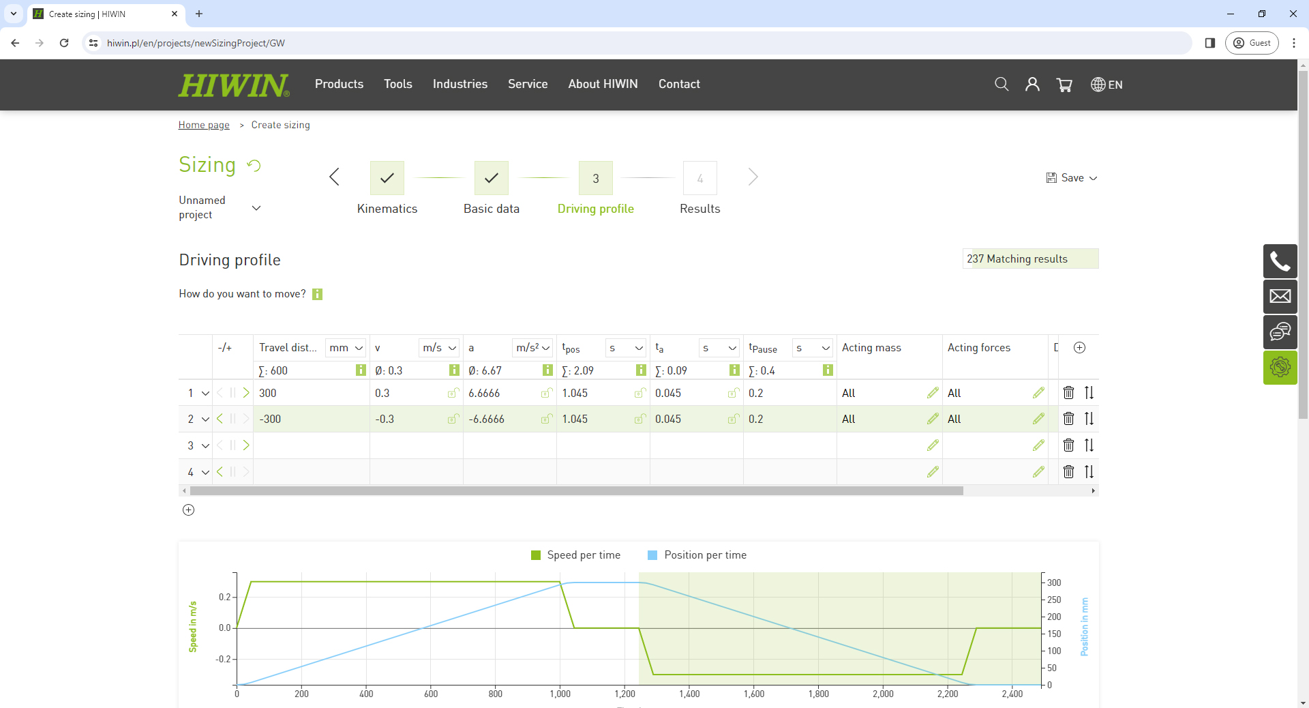Open tpos unit dropdown

point(626,348)
